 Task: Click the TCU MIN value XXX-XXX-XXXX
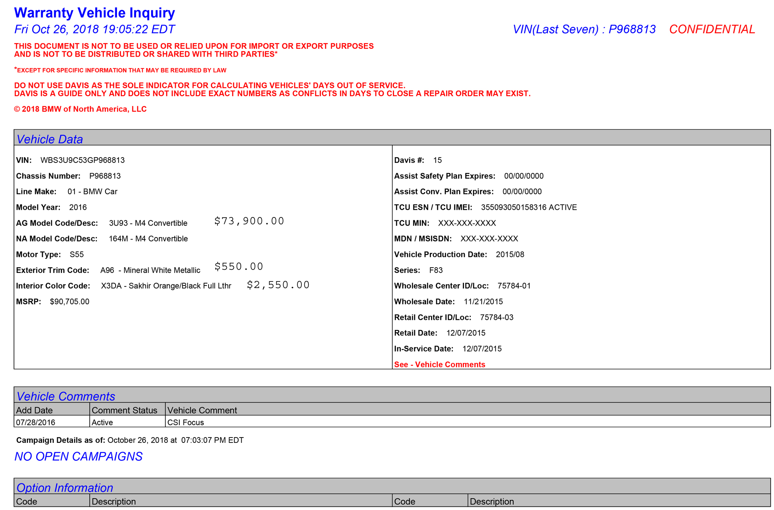coord(467,223)
